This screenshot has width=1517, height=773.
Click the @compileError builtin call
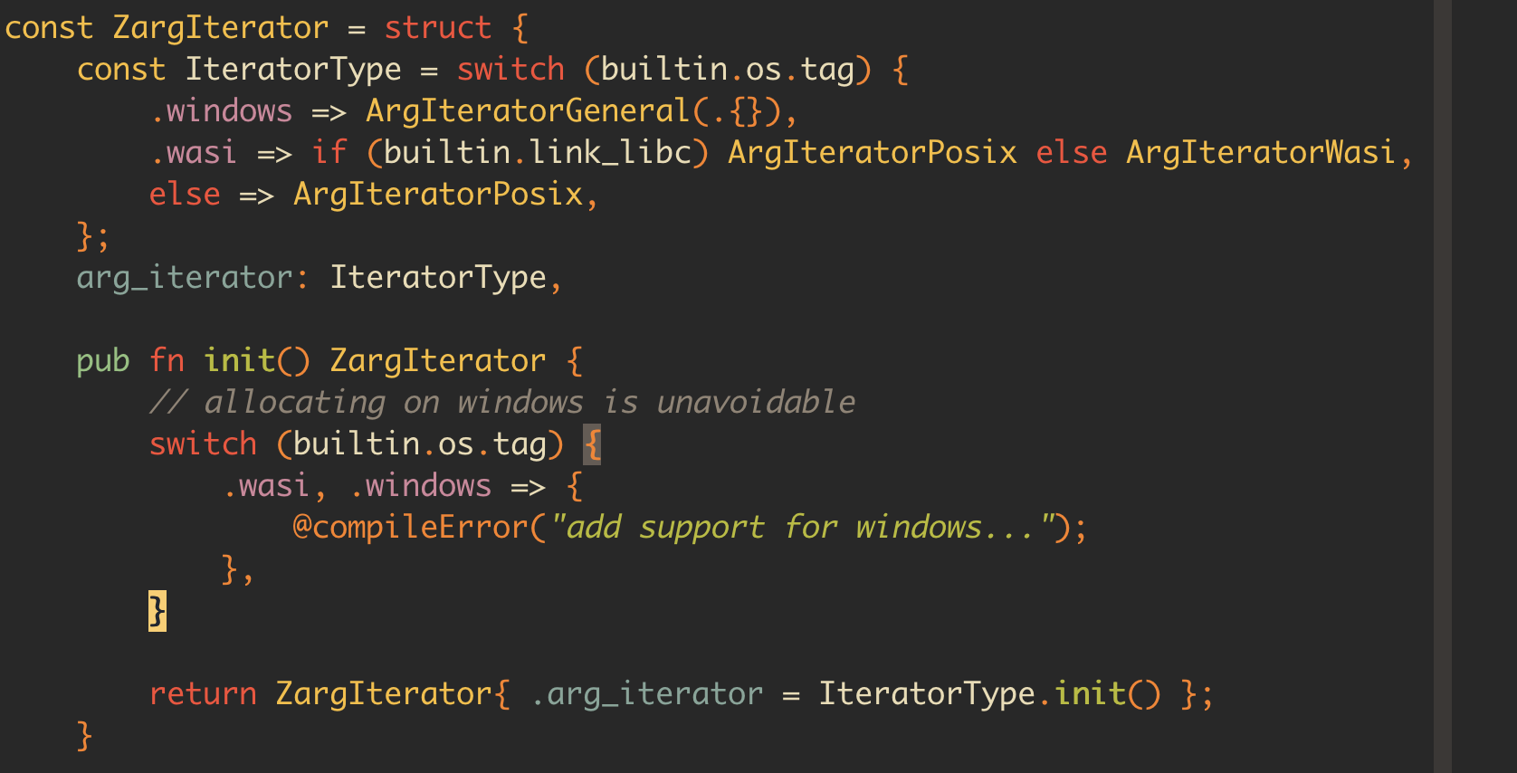point(411,528)
